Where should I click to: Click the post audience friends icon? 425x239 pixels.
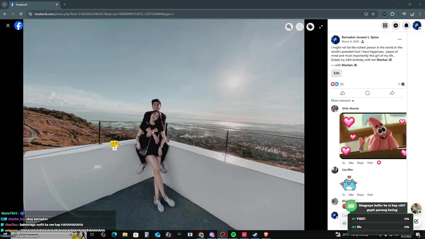point(363,42)
